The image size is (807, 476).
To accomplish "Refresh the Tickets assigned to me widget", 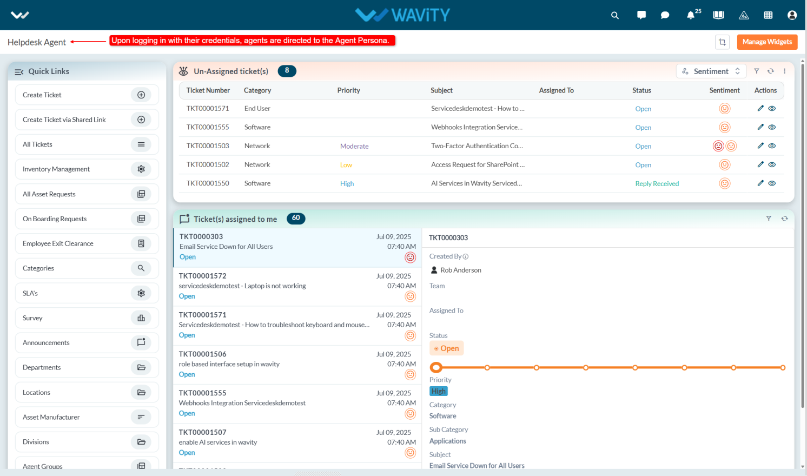I will click(784, 219).
